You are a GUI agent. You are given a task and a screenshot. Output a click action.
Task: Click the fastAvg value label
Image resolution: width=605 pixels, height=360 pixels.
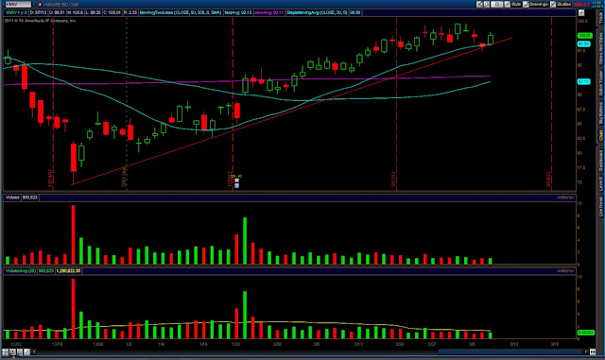tap(238, 12)
